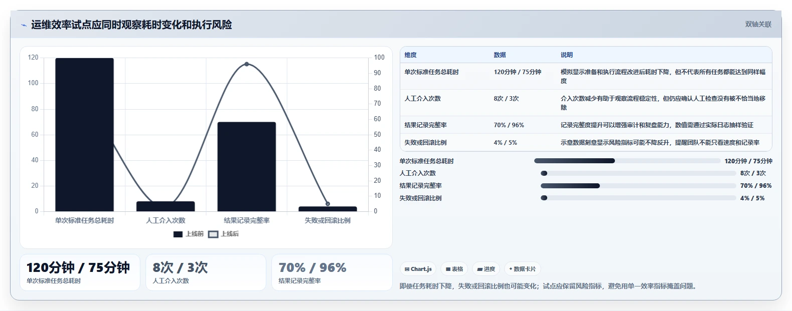Click the 失败或回滚比例 bar in chart
The width and height of the screenshot is (792, 311).
pos(328,209)
